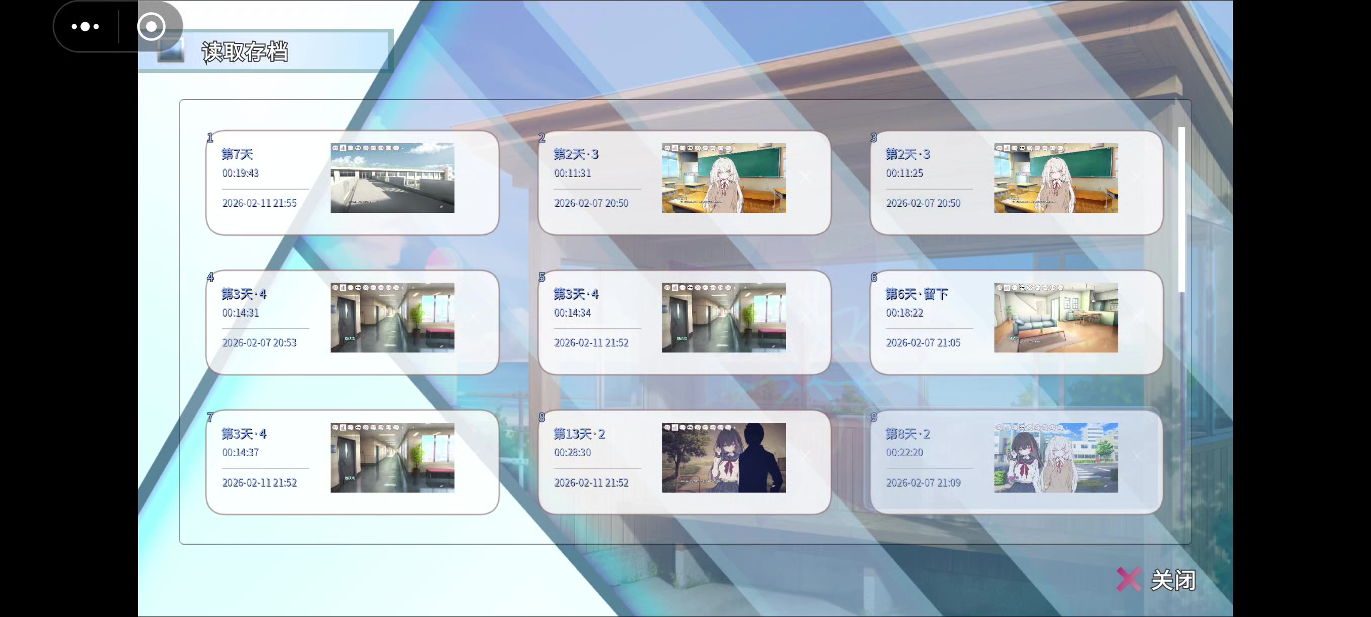Delete save slot 8 via faint X
This screenshot has height=617, width=1371.
coord(805,456)
